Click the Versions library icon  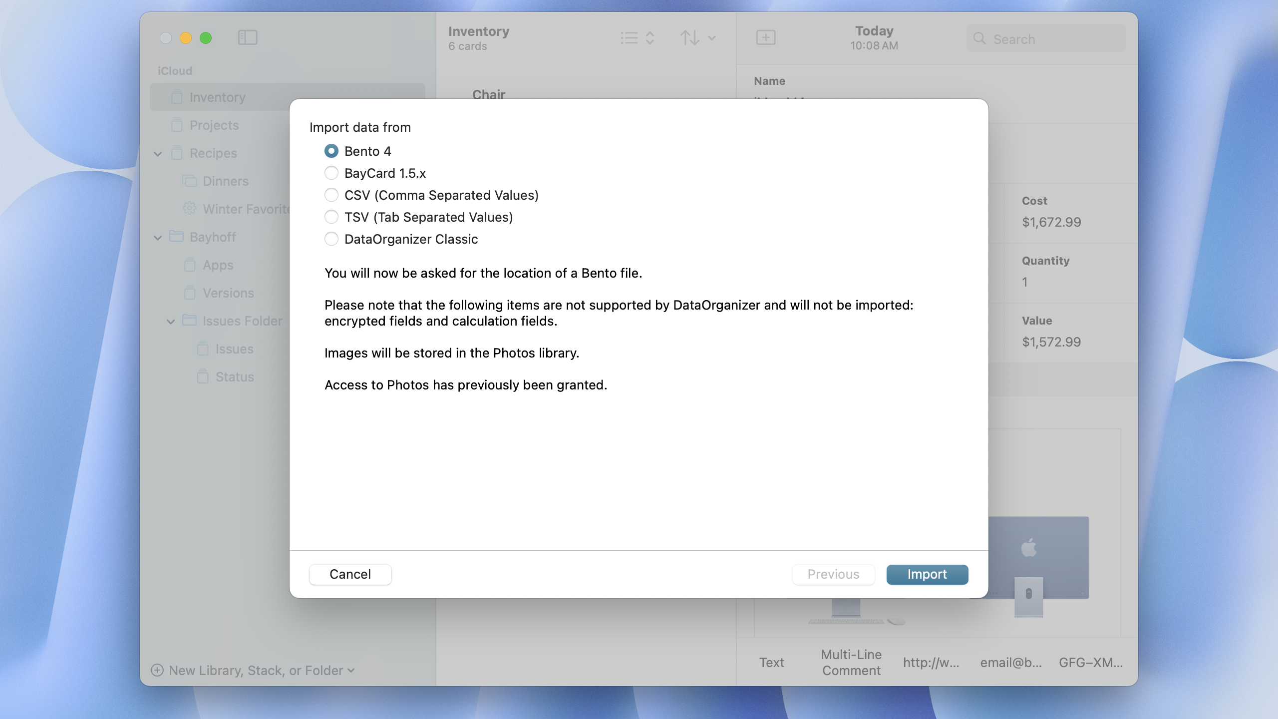tap(190, 292)
